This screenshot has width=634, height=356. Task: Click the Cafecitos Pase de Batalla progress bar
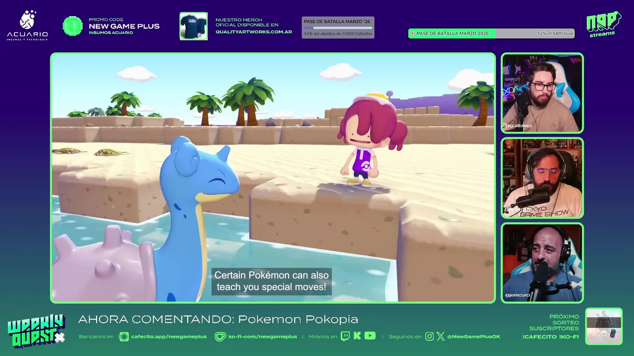(338, 28)
